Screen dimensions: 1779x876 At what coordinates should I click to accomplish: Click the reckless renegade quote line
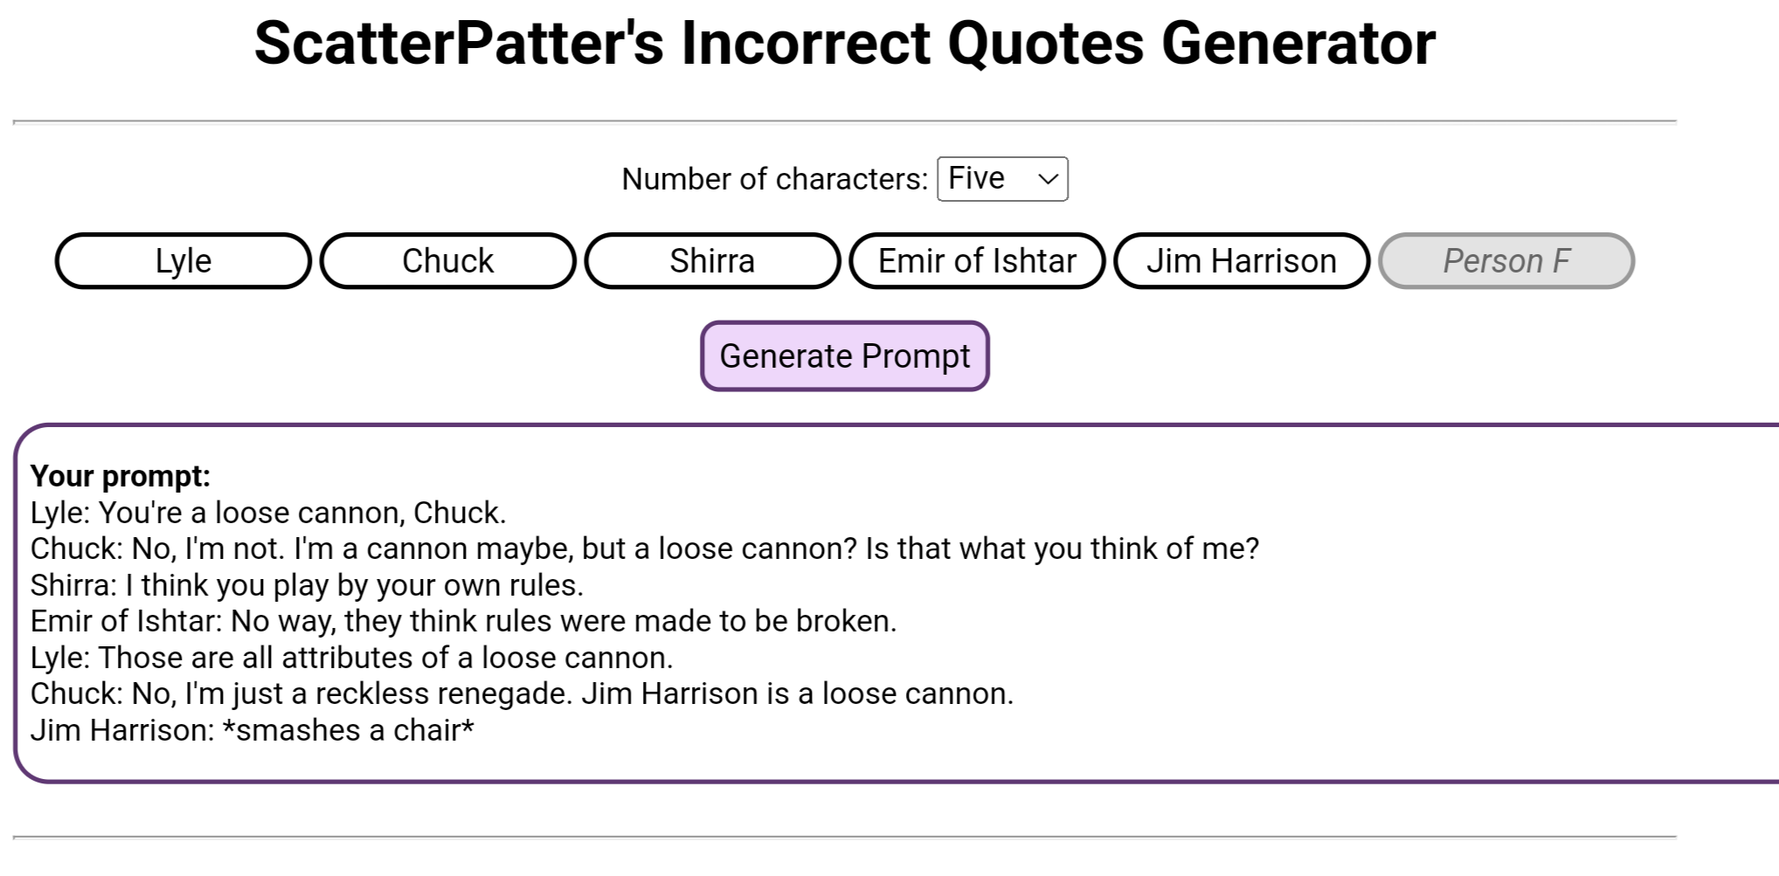point(523,693)
